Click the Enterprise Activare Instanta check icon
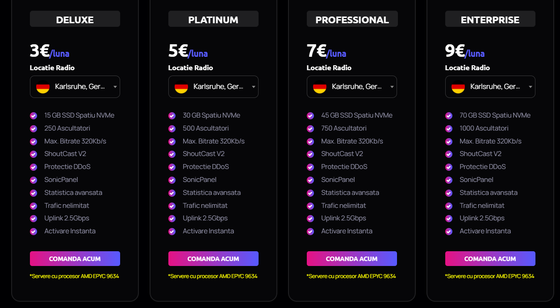 449,232
